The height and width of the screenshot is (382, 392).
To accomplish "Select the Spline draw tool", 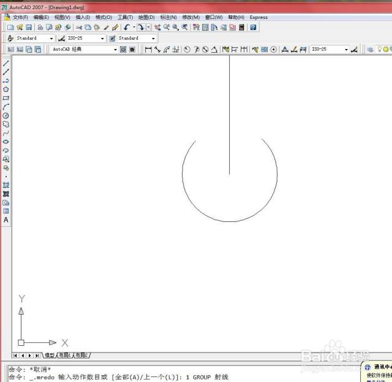I will [6, 133].
